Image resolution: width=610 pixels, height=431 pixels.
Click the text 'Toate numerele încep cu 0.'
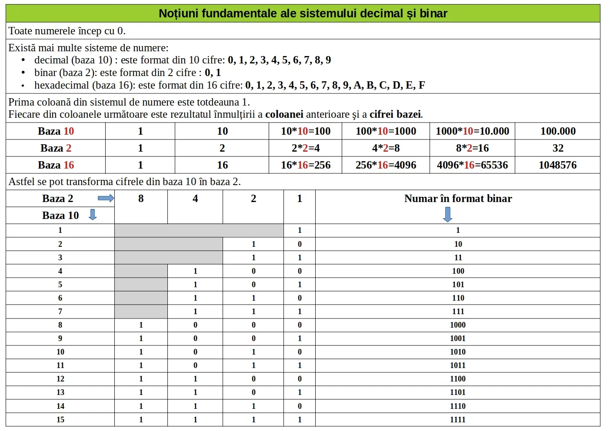pos(67,31)
